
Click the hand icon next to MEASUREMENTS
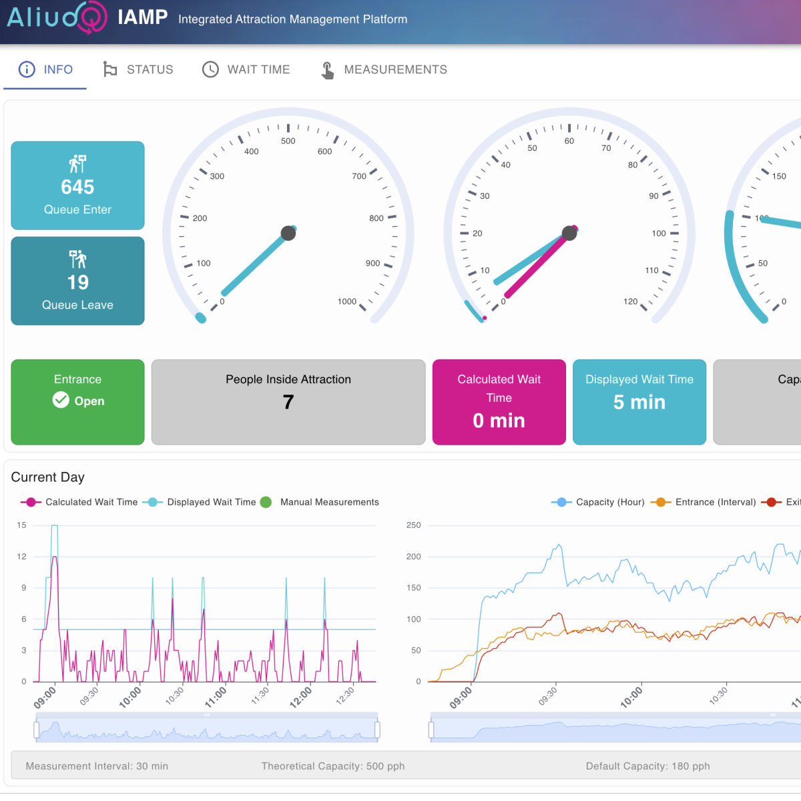[326, 69]
